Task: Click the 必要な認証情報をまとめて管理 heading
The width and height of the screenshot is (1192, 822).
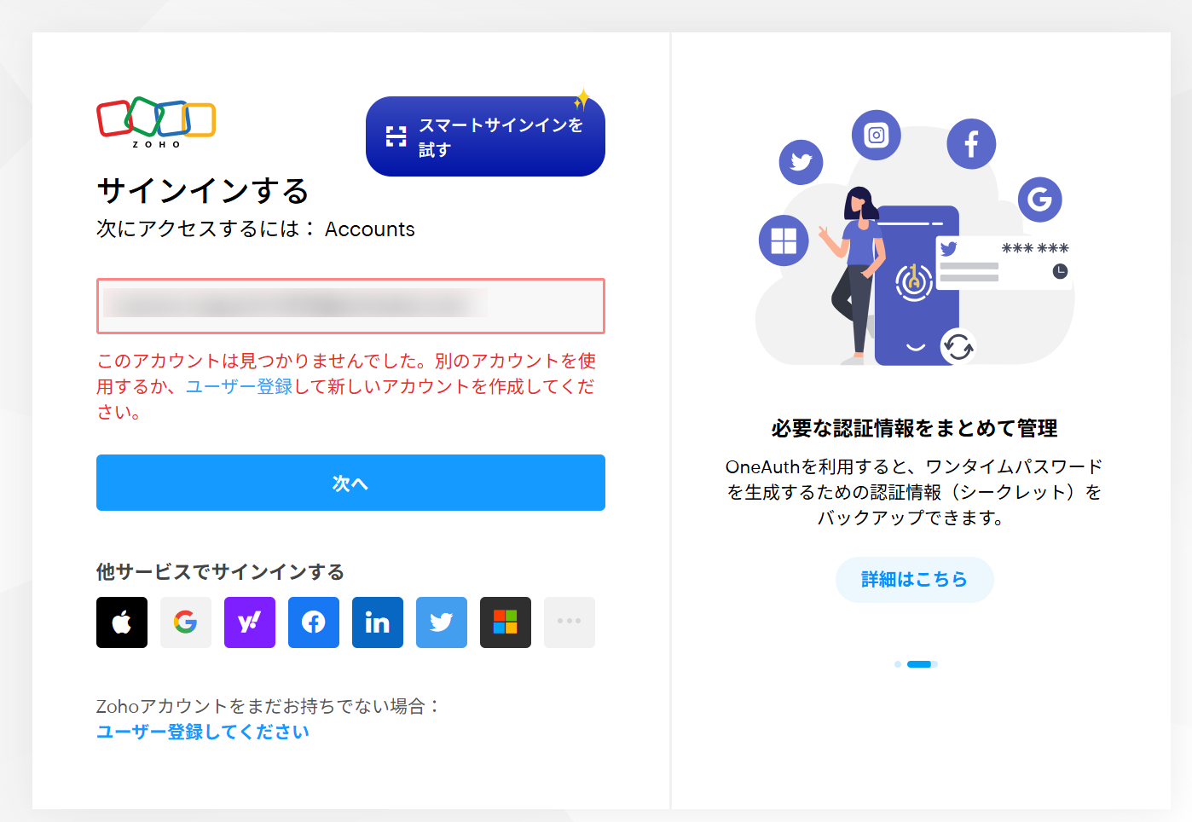Action: pyautogui.click(x=914, y=428)
